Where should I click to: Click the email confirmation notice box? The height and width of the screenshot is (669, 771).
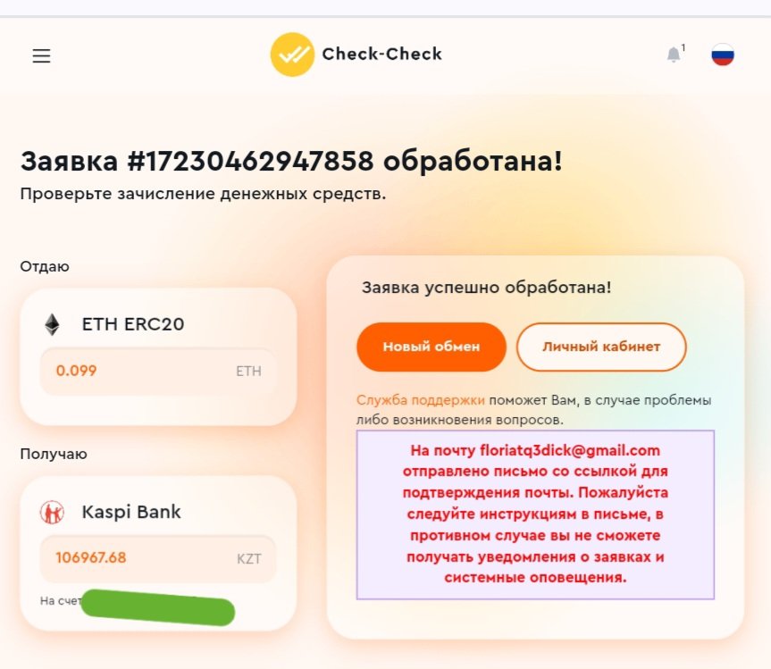[x=535, y=514]
